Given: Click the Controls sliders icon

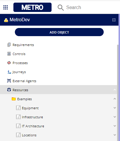Looking at the screenshot, I should pos(9,54).
